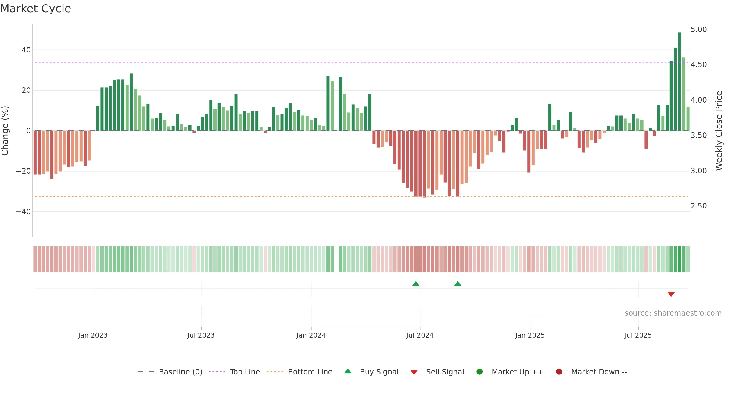Click the red Market Down circle in legend

559,372
